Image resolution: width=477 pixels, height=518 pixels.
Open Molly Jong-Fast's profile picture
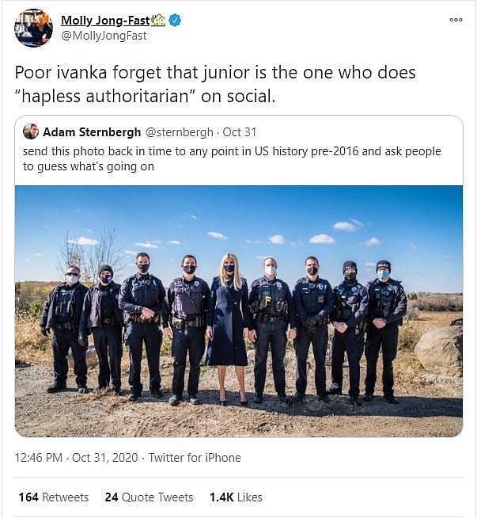click(x=33, y=28)
